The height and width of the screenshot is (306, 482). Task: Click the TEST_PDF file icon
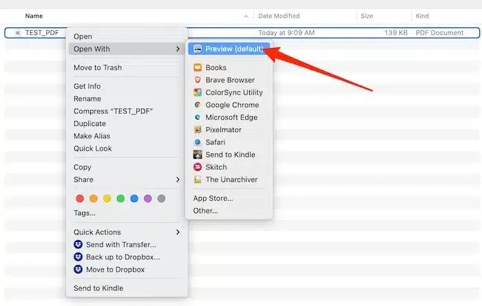pyautogui.click(x=18, y=32)
